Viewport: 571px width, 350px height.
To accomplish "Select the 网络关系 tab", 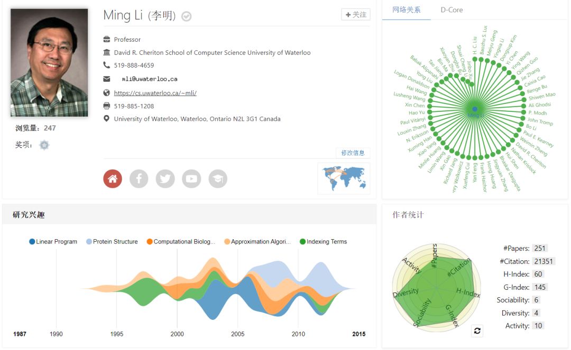I will coord(407,10).
